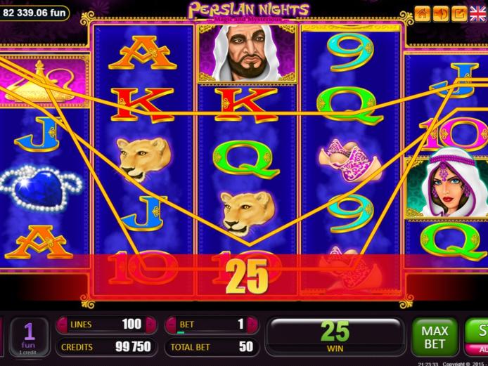The width and height of the screenshot is (488, 366).
Task: Click the sheikh portrait symbol
Action: tap(248, 54)
